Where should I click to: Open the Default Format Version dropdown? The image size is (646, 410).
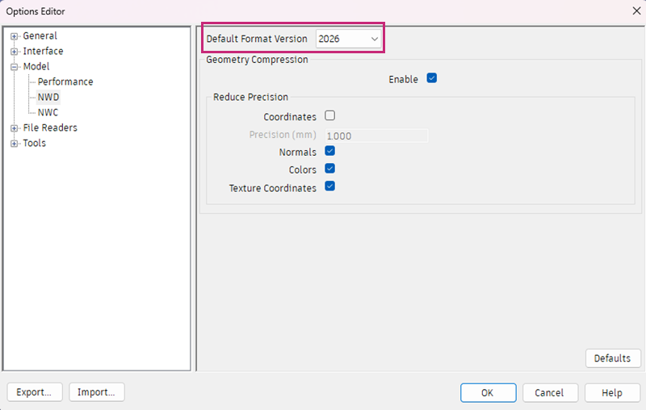pos(348,39)
